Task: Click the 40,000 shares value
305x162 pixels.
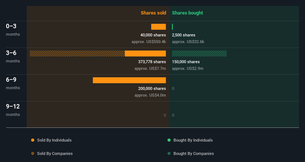Action: [x=153, y=35]
